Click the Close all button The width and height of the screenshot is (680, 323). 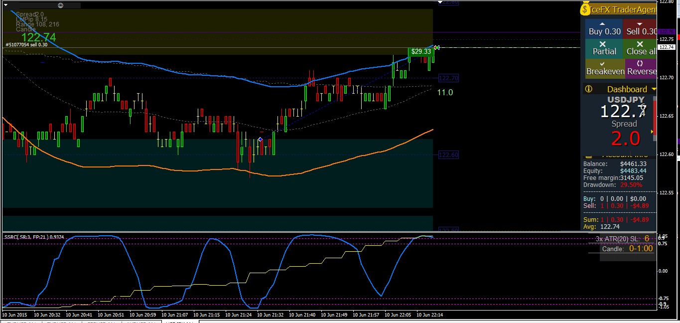[x=640, y=49]
